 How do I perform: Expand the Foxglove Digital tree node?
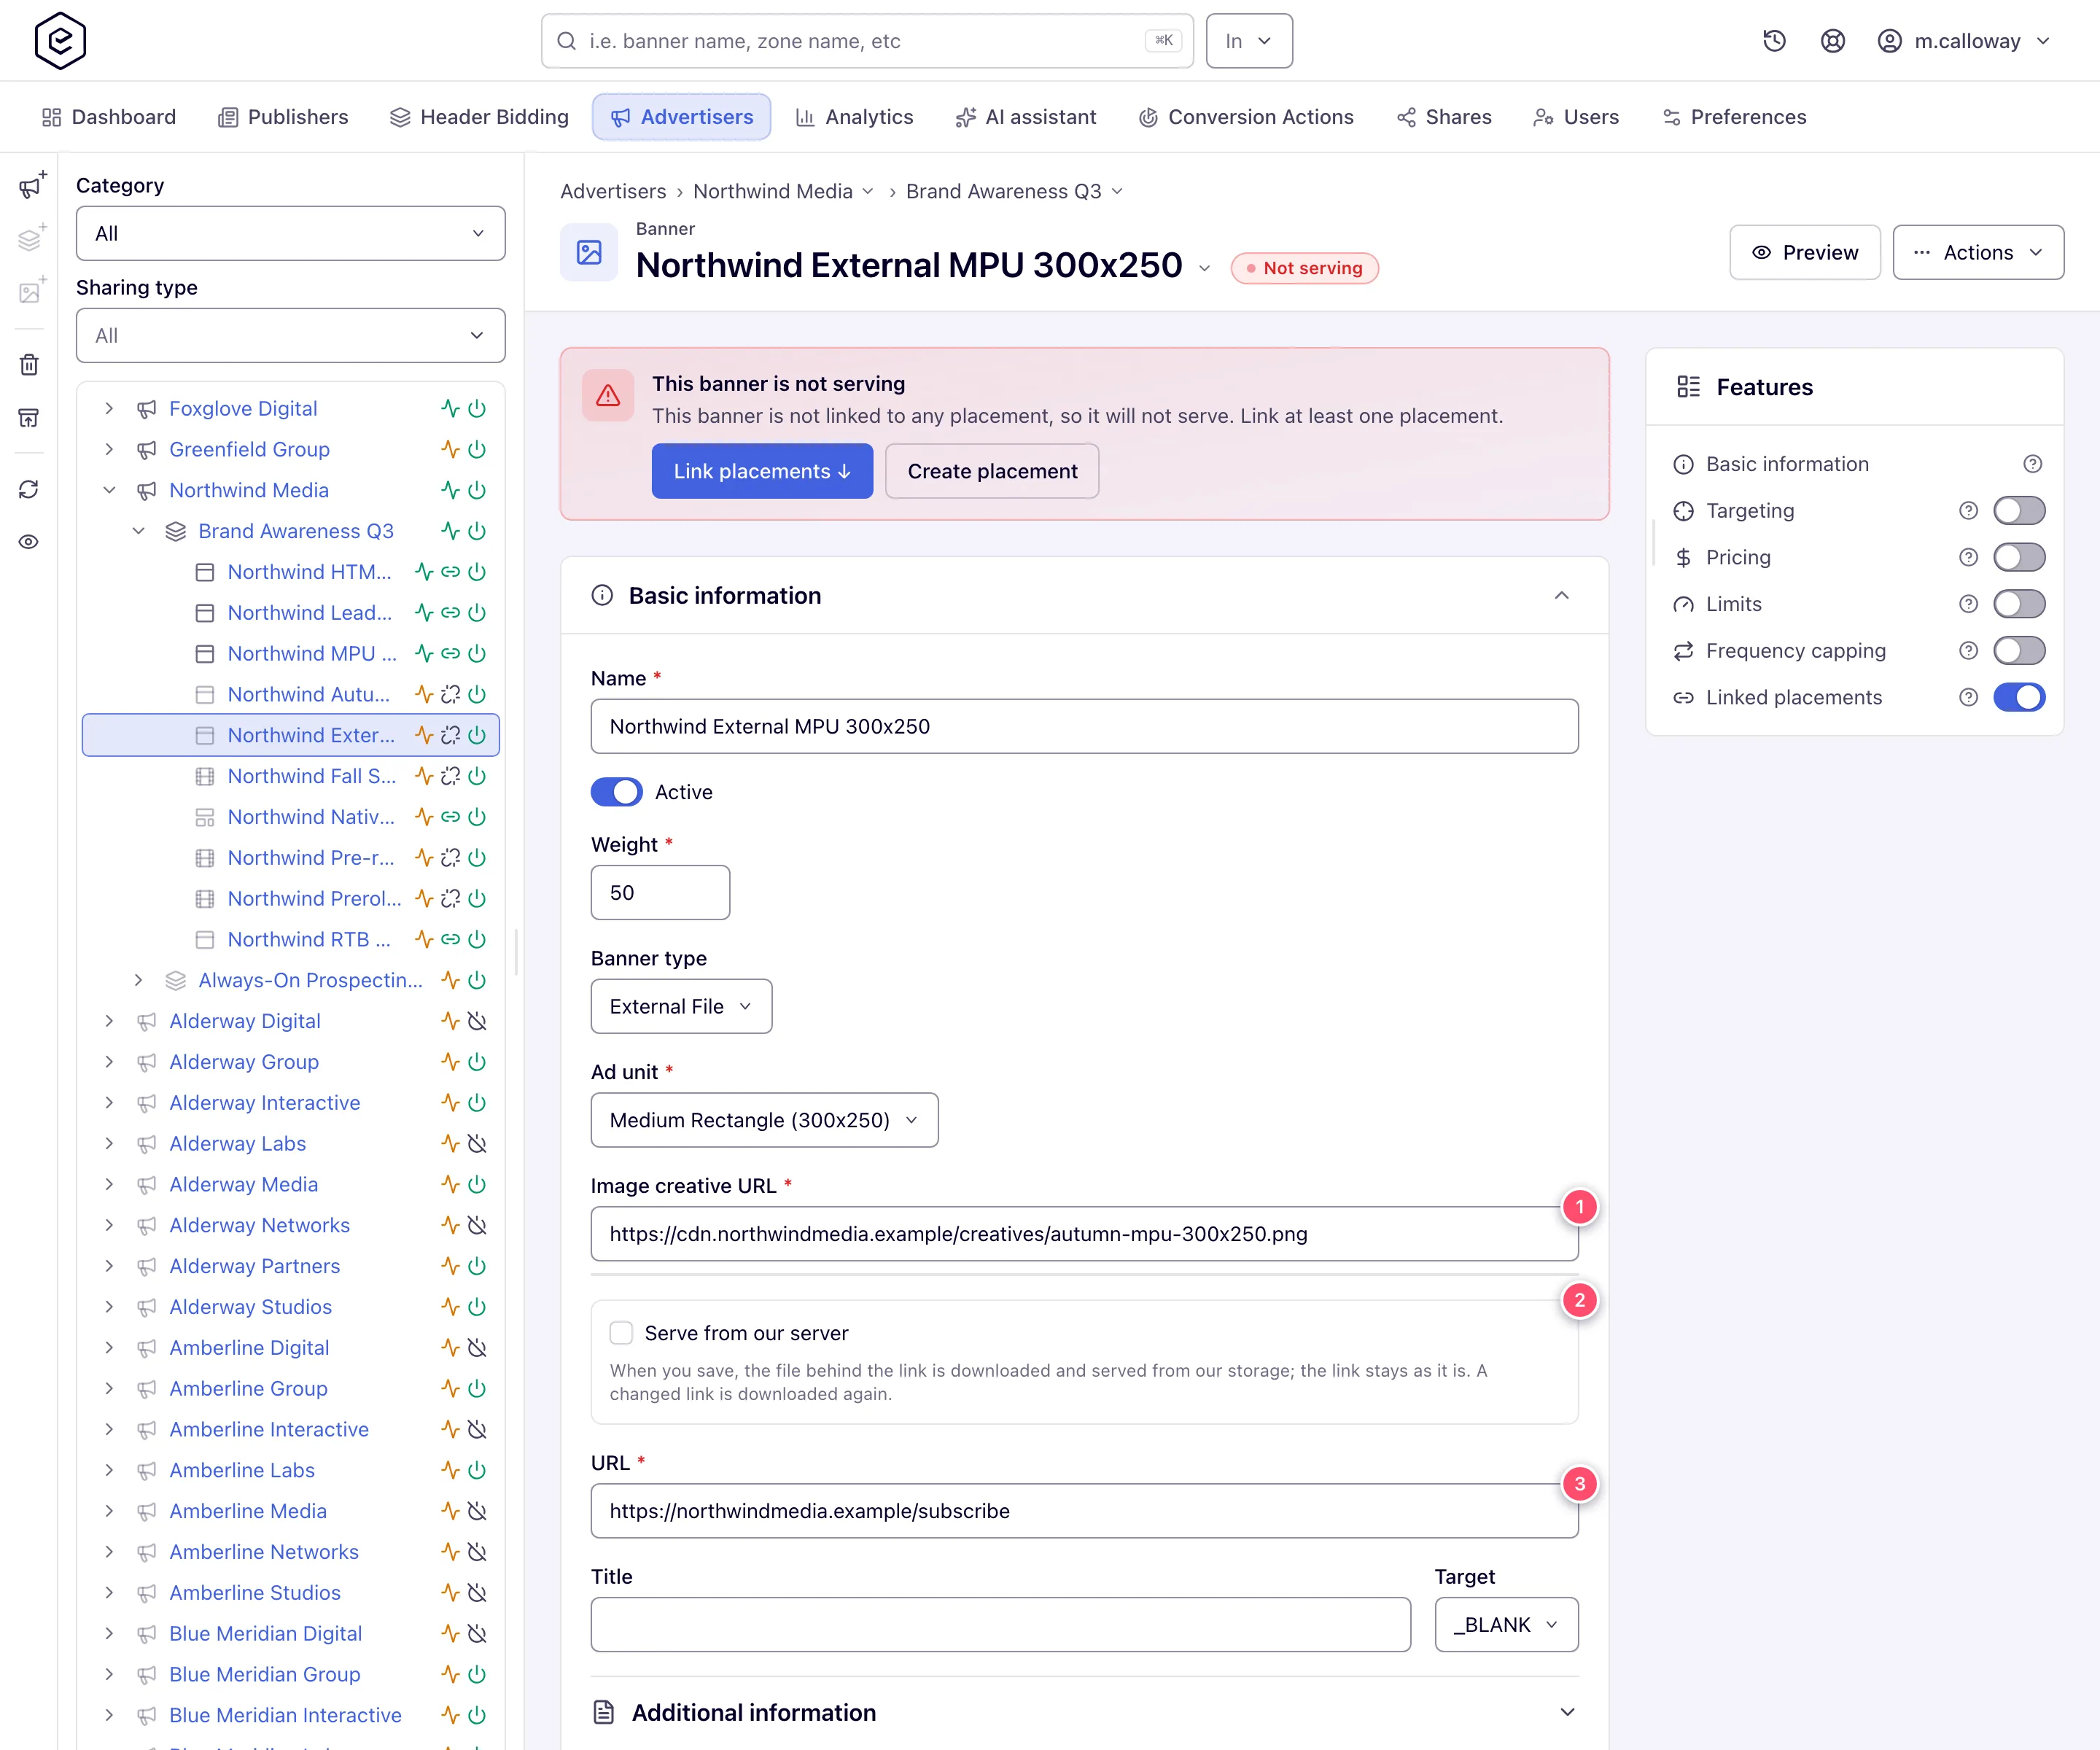[x=109, y=408]
